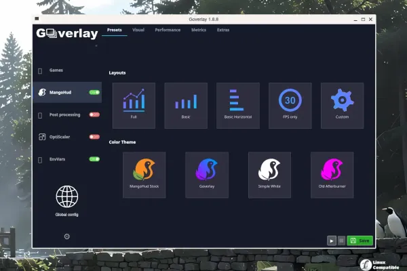407x271 pixels.
Task: Open the Performance tab
Action: click(168, 30)
